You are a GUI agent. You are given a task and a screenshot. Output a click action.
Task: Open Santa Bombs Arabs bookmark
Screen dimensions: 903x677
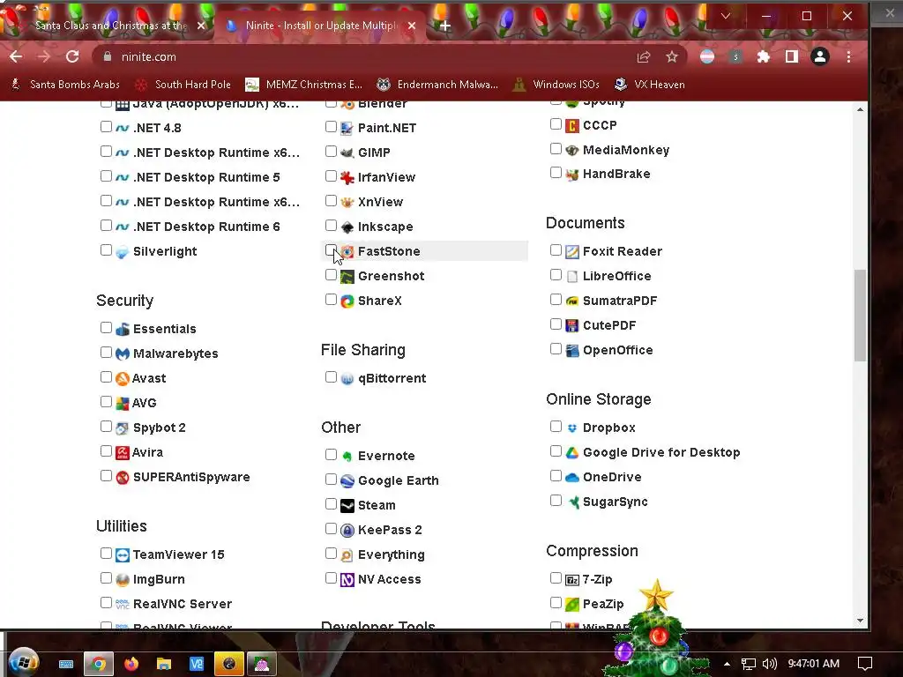coord(65,85)
